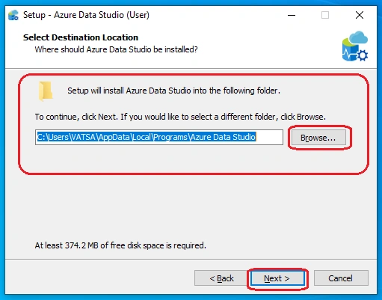Continue with the Next button
This screenshot has height=300, width=382.
(277, 278)
